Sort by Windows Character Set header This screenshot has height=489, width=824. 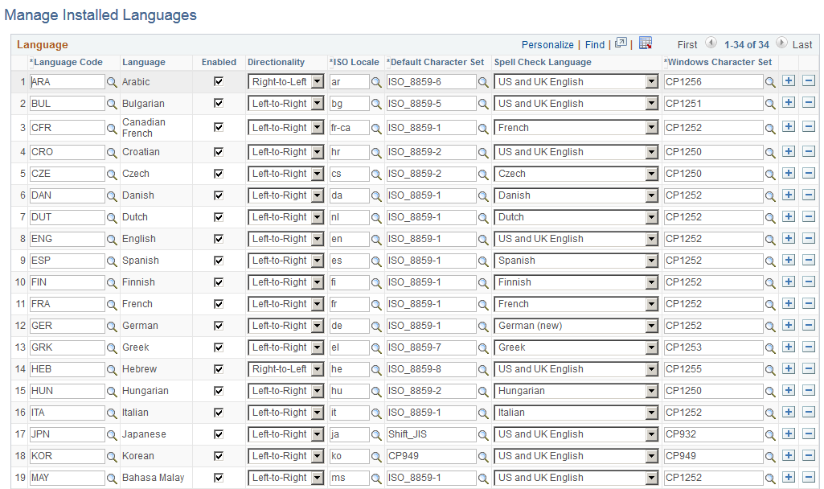click(720, 62)
